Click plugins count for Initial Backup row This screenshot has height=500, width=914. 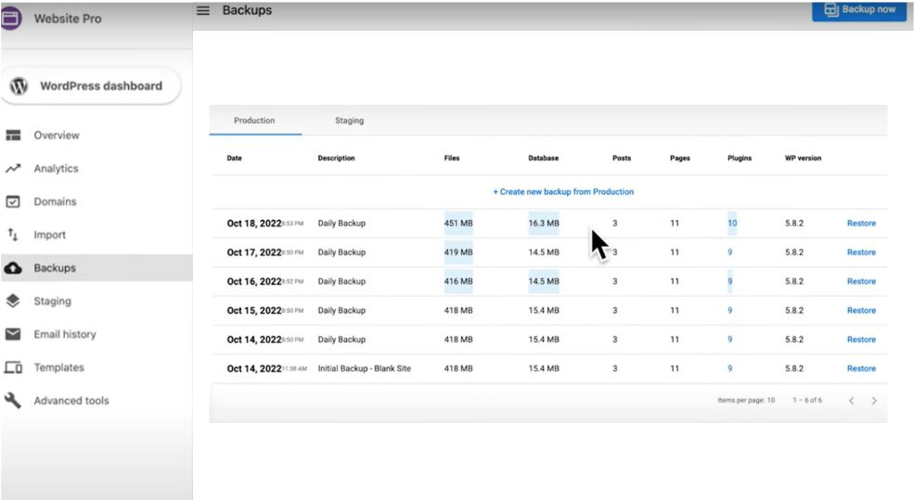(x=729, y=369)
